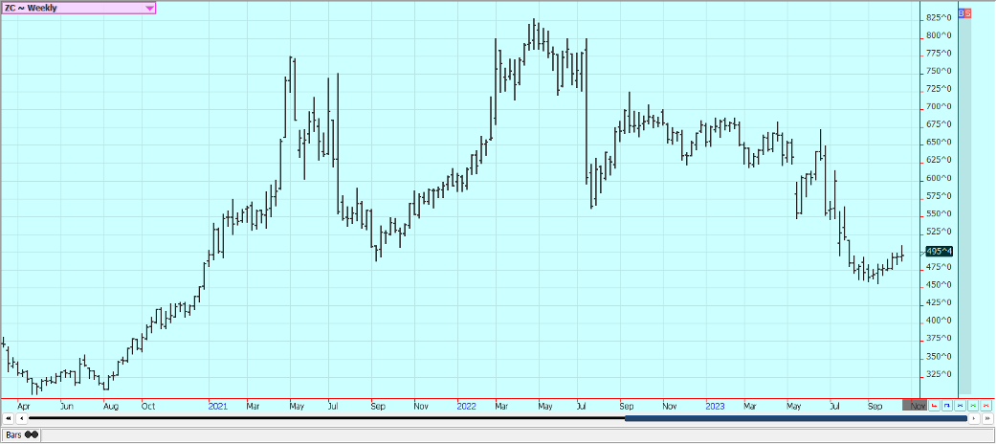Screen dimensions: 997x444
Task: Step chart forward with single right arrow
Action: point(974,418)
